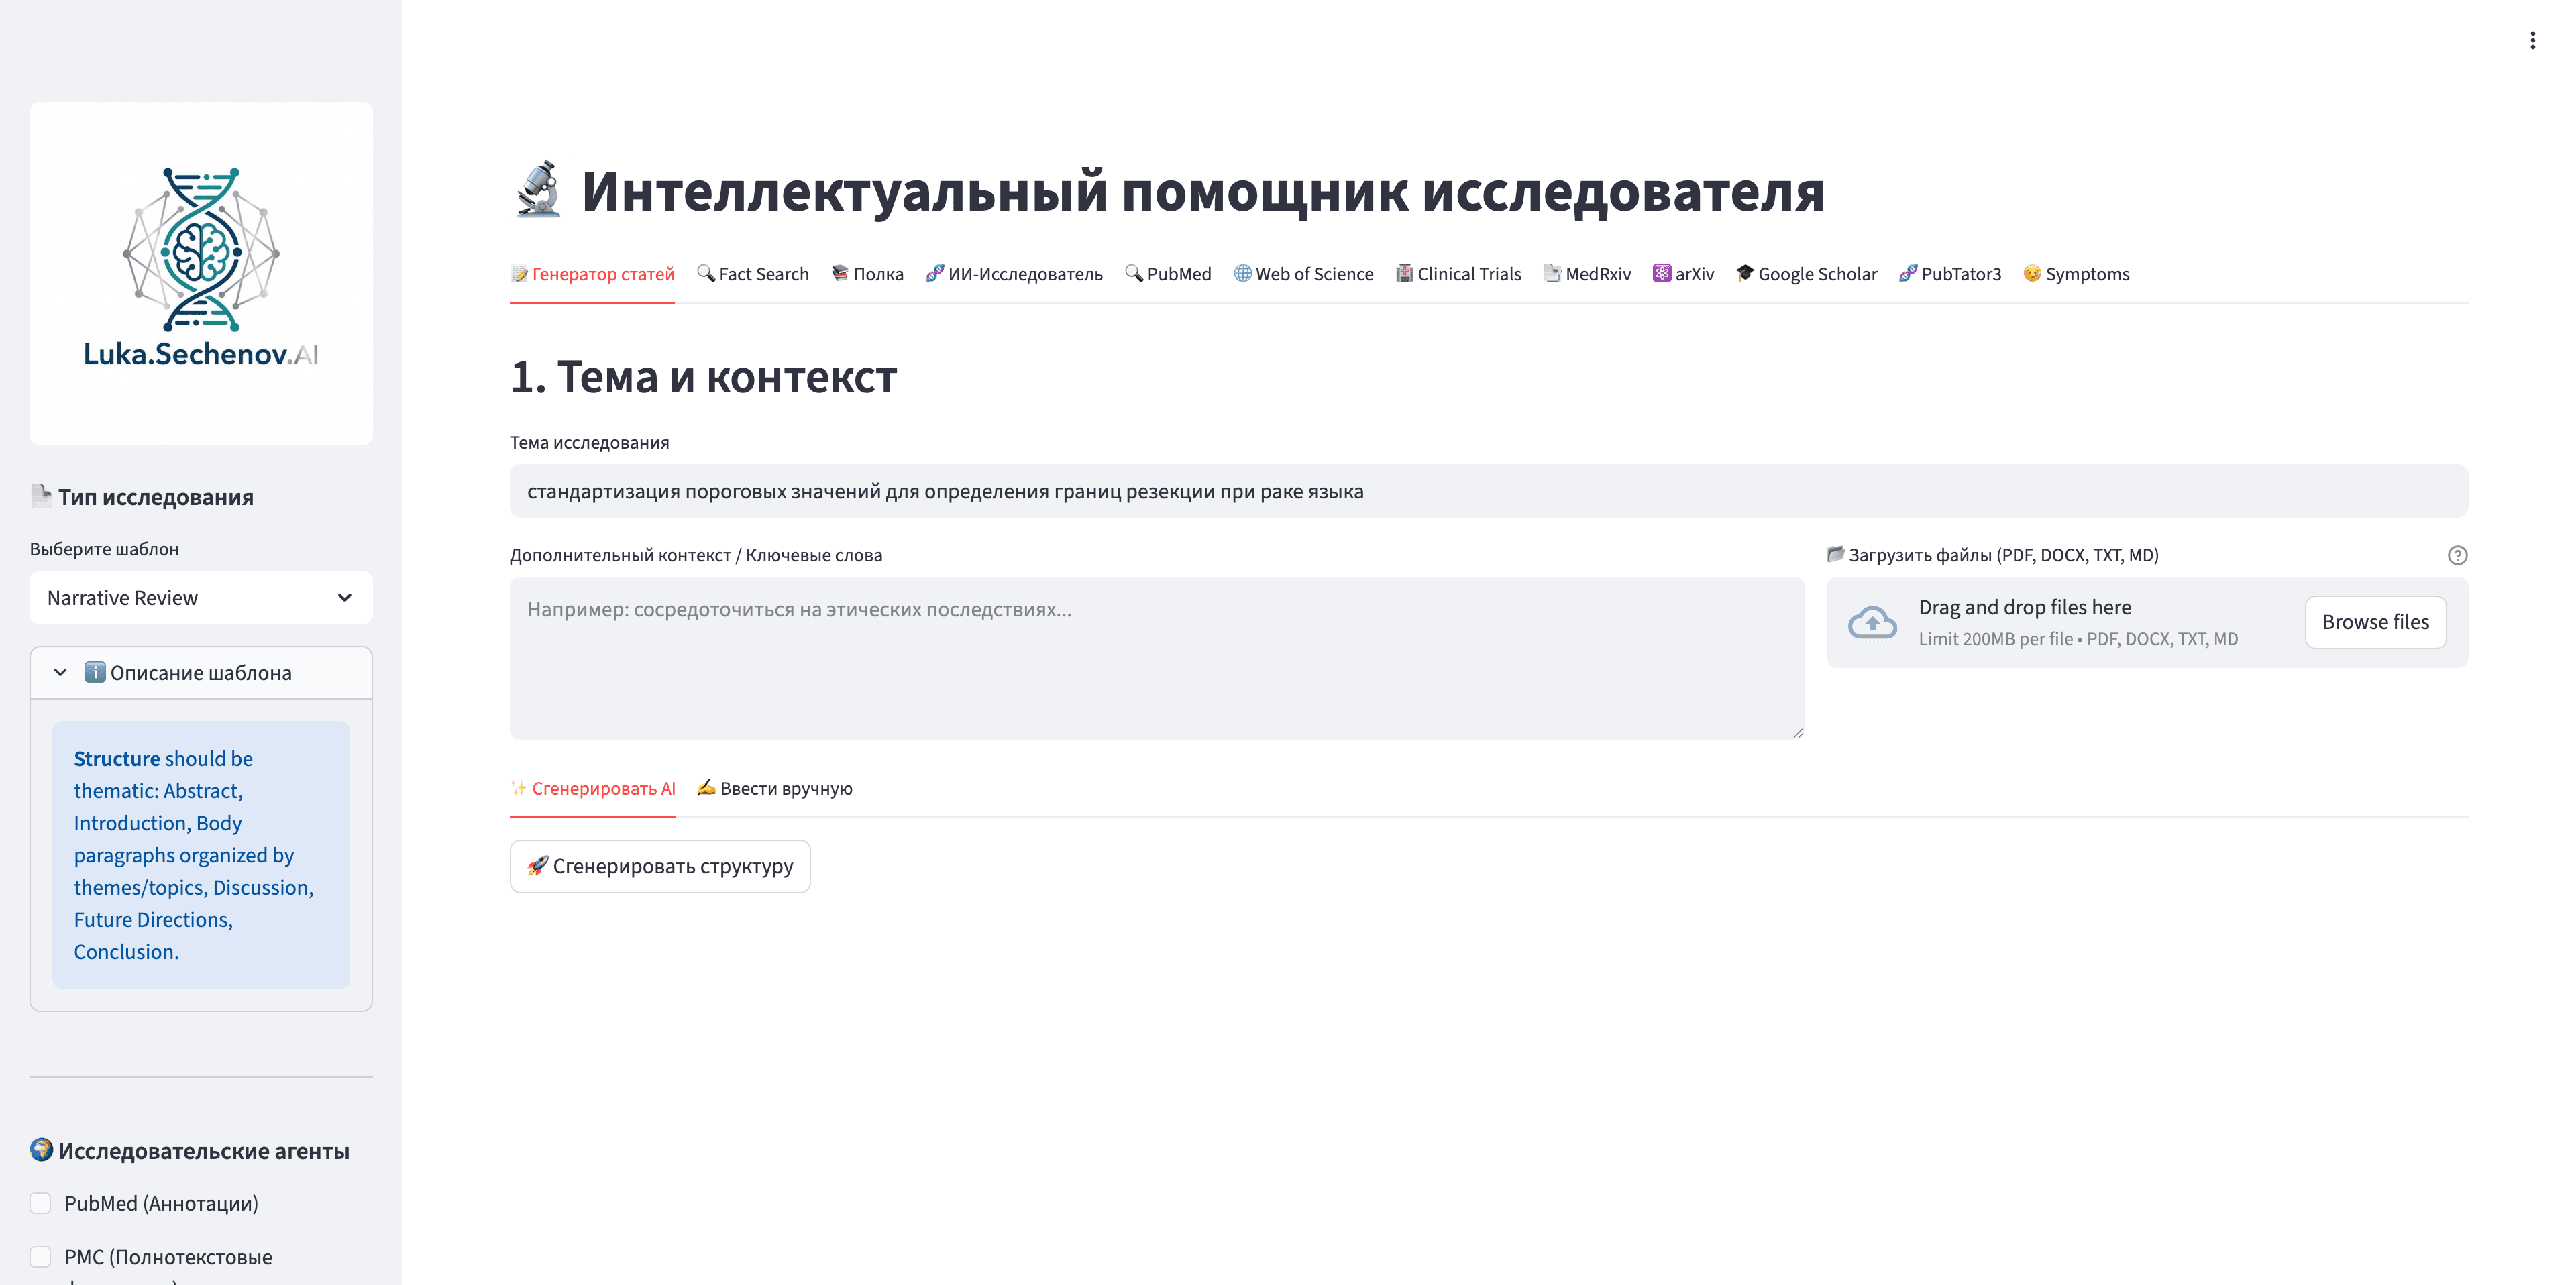Screen dimensions: 2576x1285
Task: Enable the PMC full-text research agent
Action: pyautogui.click(x=40, y=1257)
